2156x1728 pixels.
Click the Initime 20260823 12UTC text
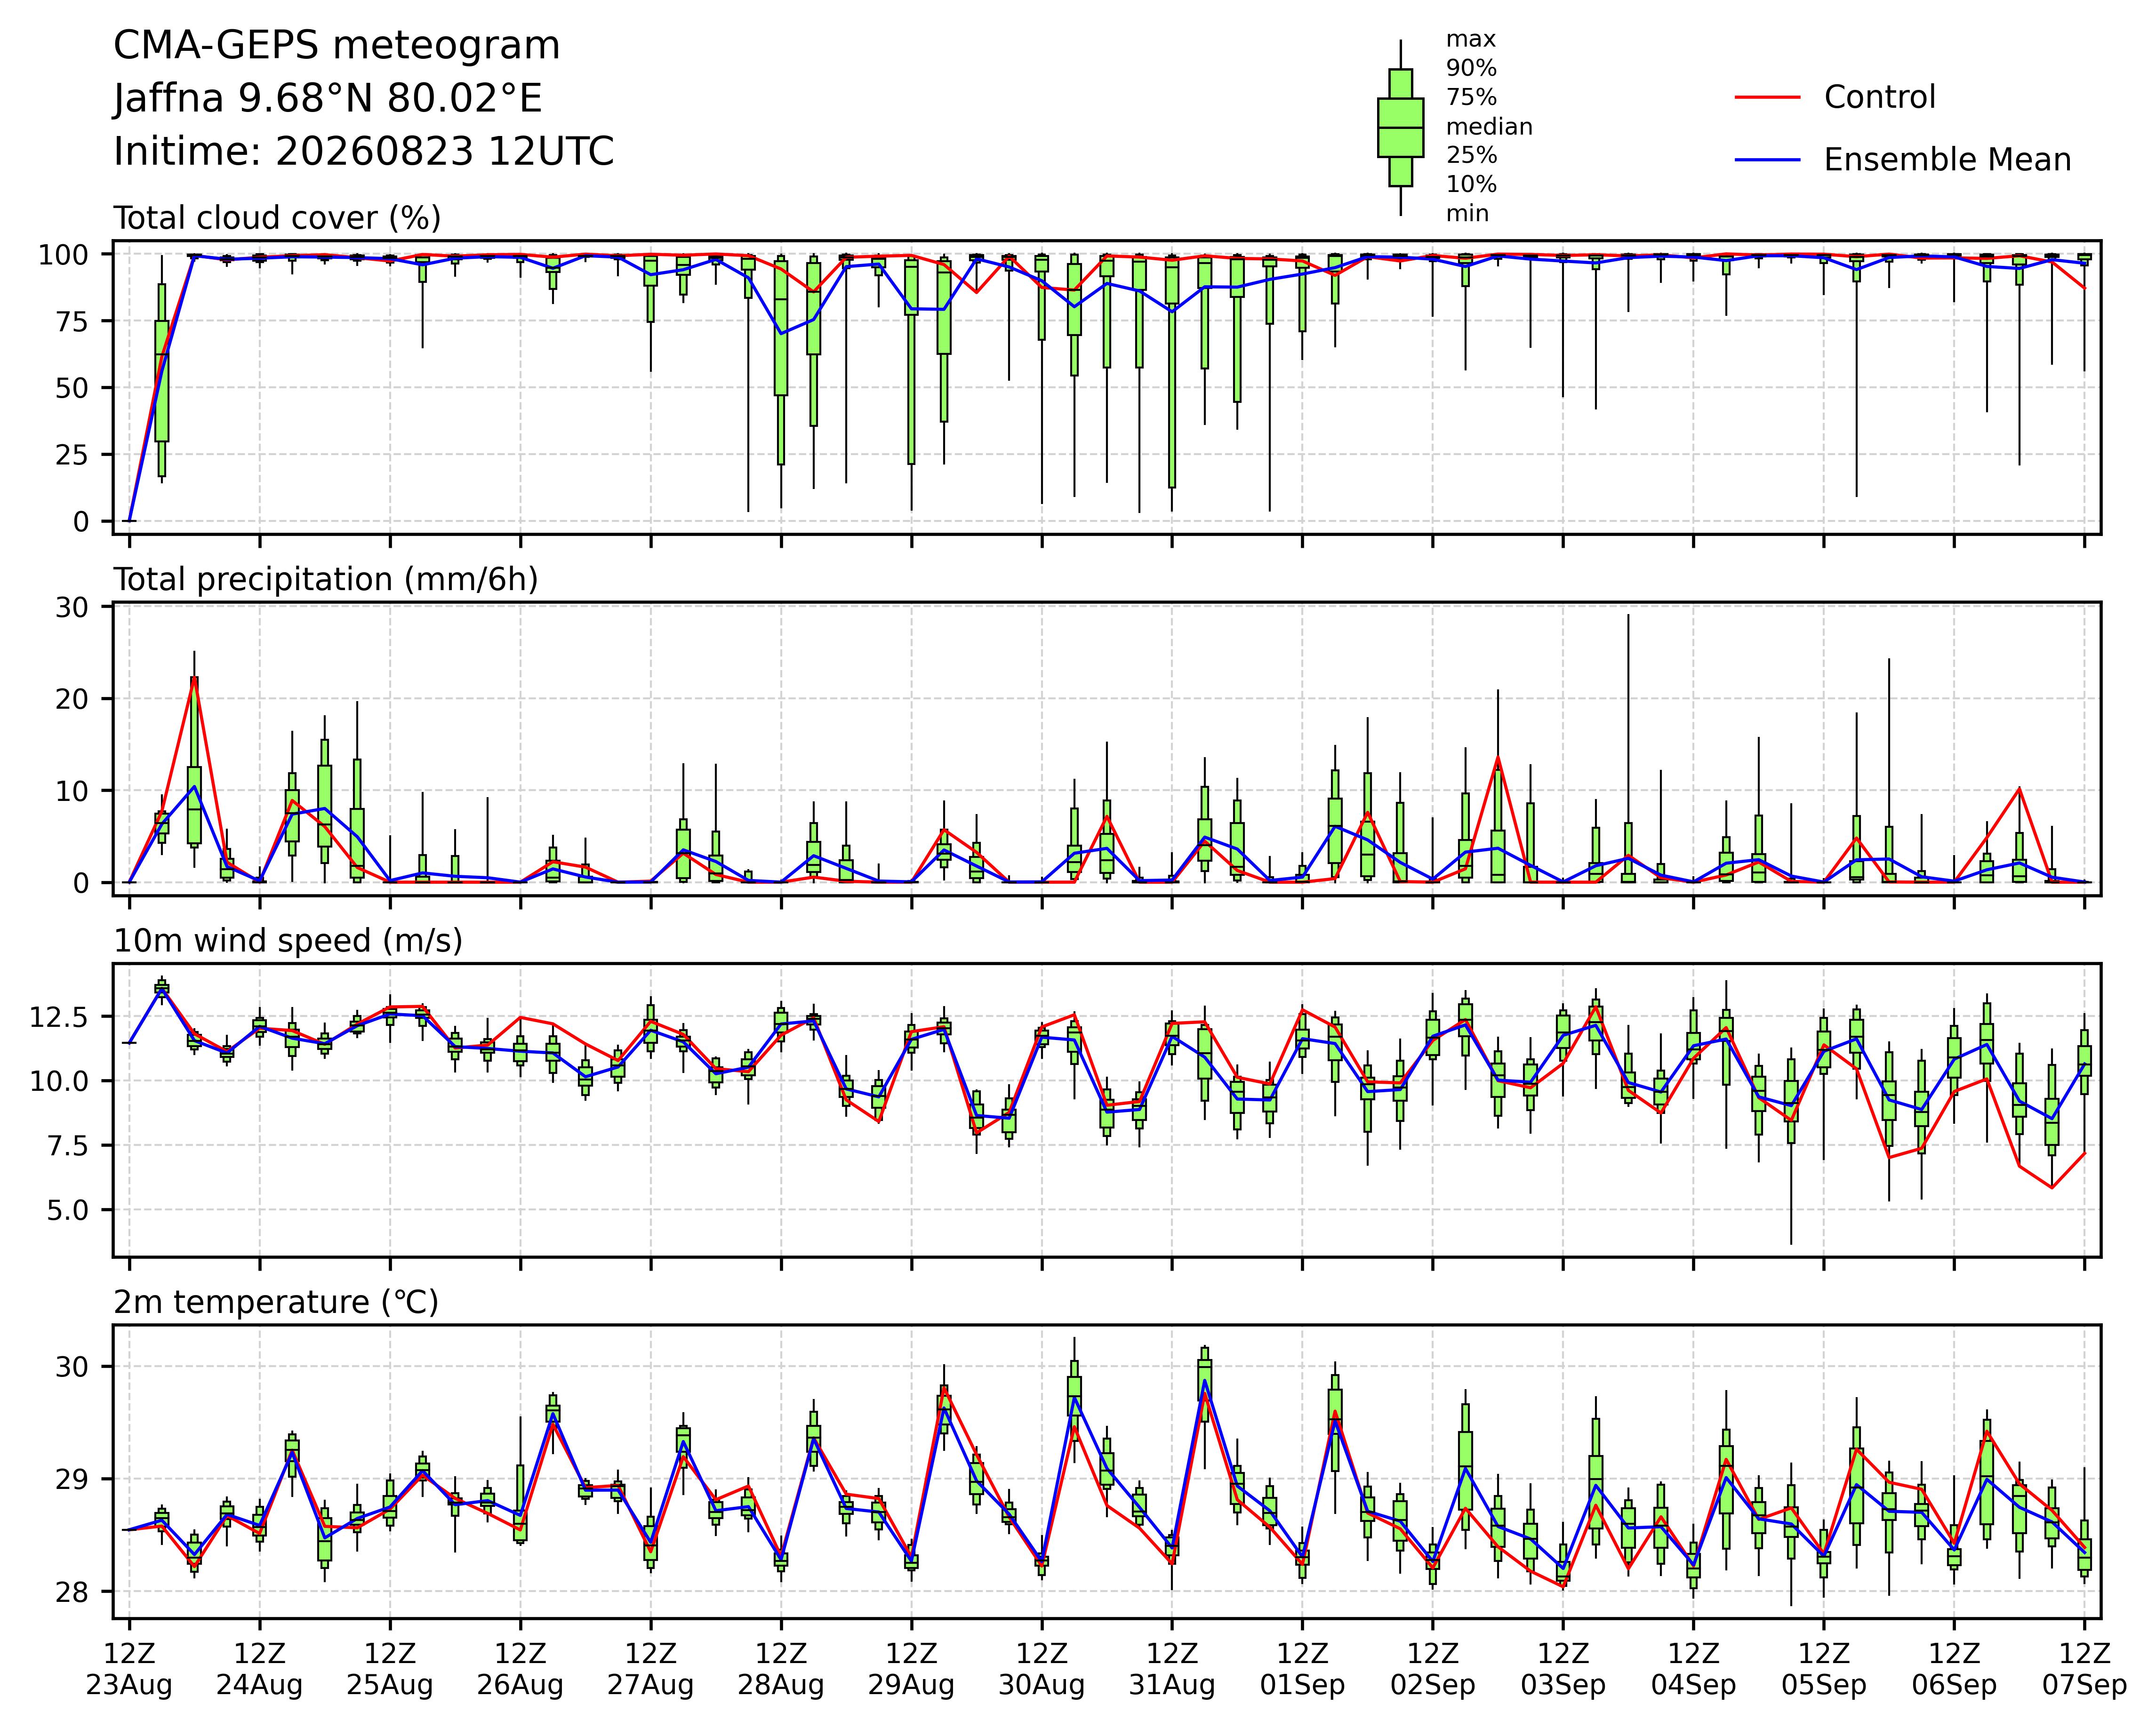coord(364,152)
